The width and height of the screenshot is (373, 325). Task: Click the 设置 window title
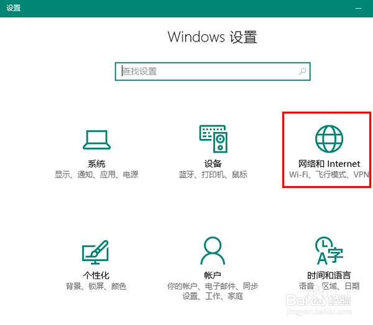[x=13, y=8]
